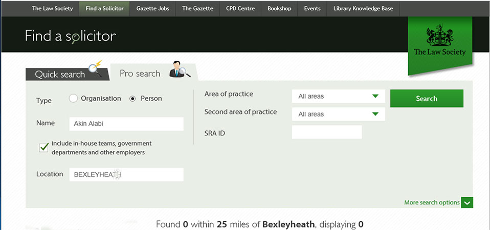
Task: Click the Law Society crest logo
Action: click(x=440, y=37)
